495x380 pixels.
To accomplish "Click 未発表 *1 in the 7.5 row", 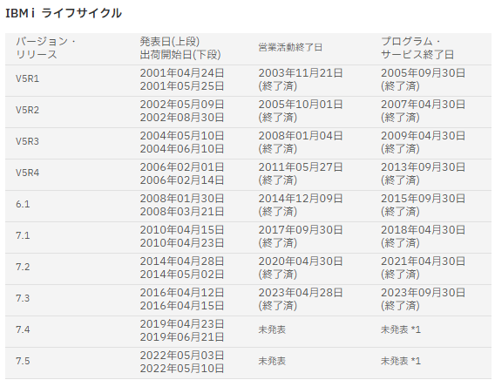I will [401, 361].
